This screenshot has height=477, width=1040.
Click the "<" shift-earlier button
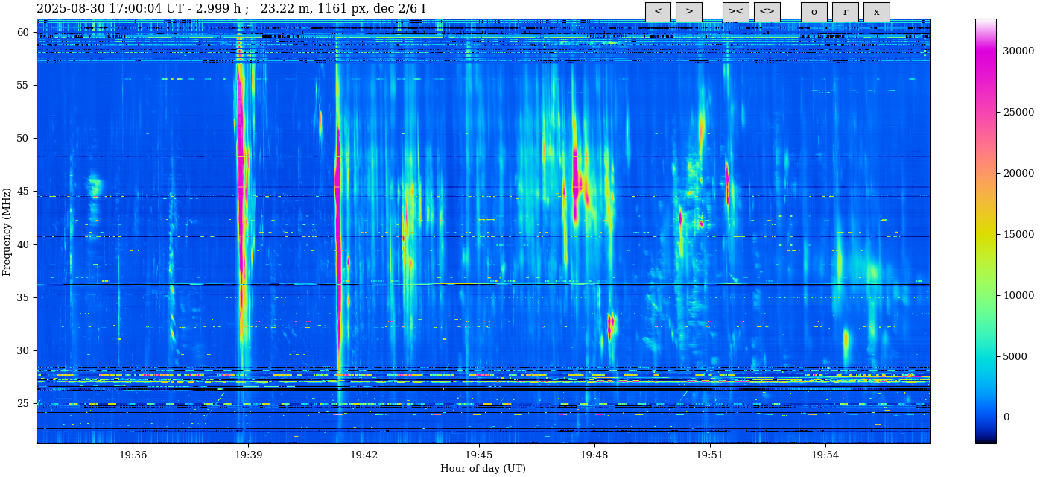[658, 12]
